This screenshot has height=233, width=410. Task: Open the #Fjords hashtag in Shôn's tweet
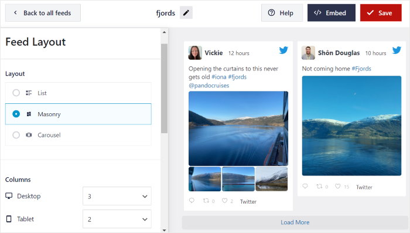click(361, 69)
